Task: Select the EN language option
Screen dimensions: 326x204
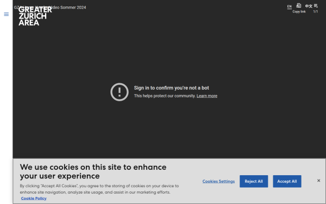Action: point(290,7)
